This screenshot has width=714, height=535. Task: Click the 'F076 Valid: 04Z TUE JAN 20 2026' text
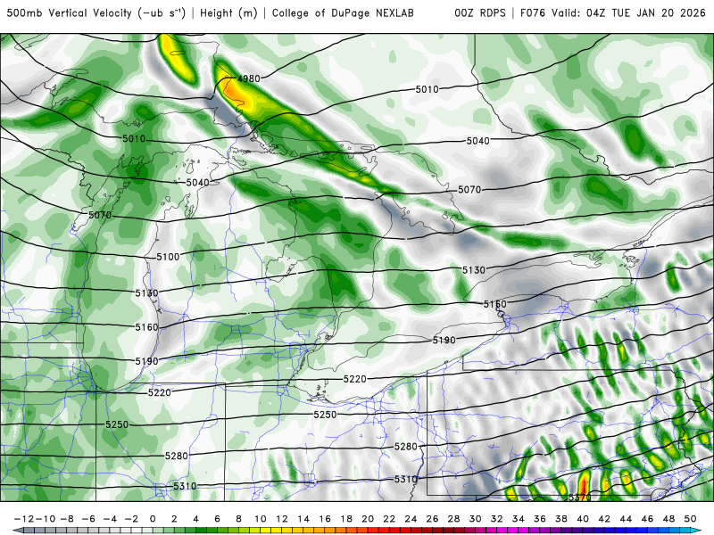click(x=613, y=13)
